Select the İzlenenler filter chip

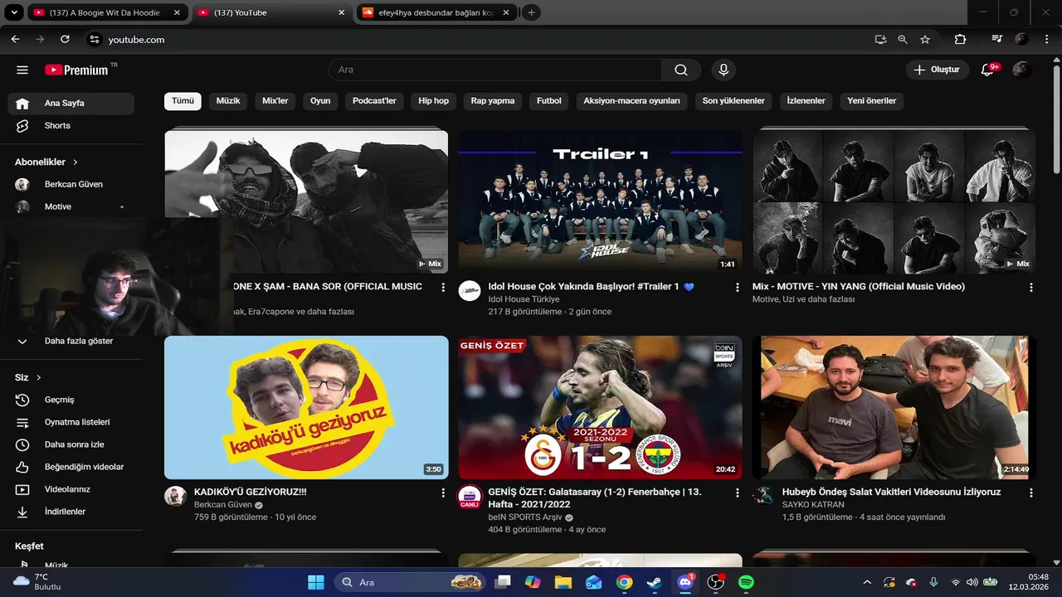806,100
